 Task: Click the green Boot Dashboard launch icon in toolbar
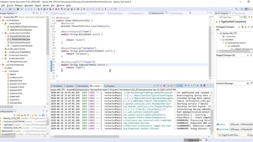point(18,9)
